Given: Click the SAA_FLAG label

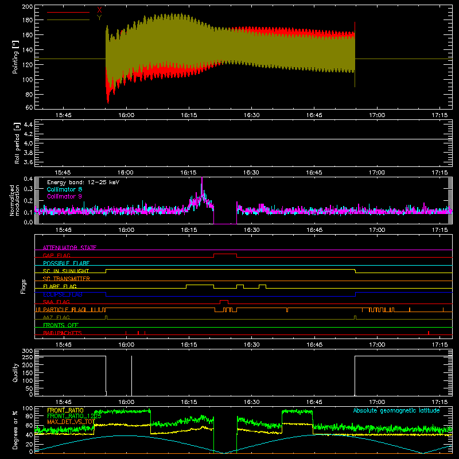Looking at the screenshot, I should point(56,302).
